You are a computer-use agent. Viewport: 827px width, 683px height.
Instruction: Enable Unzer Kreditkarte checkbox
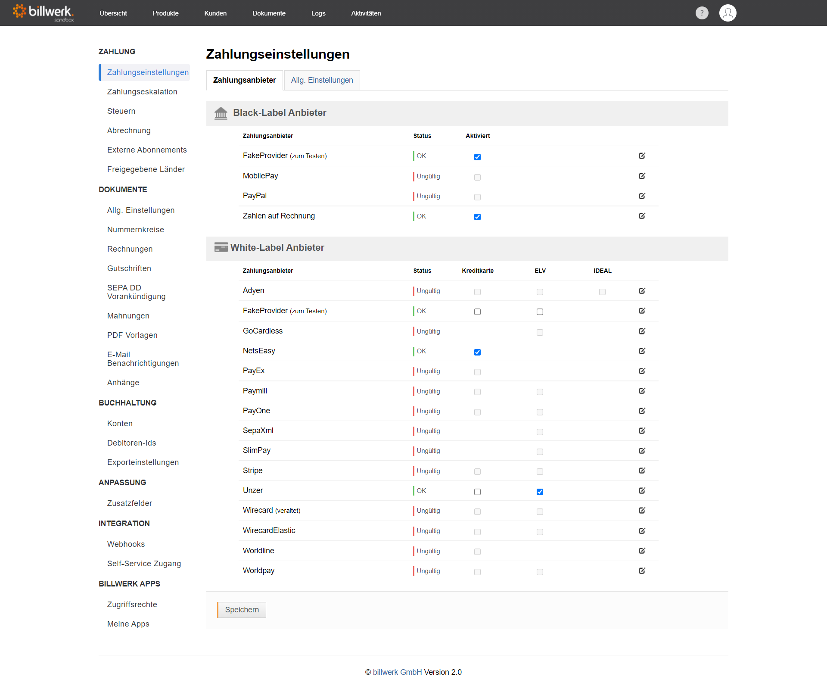click(x=477, y=492)
